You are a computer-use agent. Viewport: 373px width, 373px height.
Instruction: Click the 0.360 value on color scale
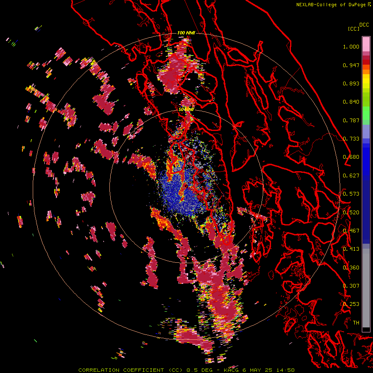coord(351,268)
